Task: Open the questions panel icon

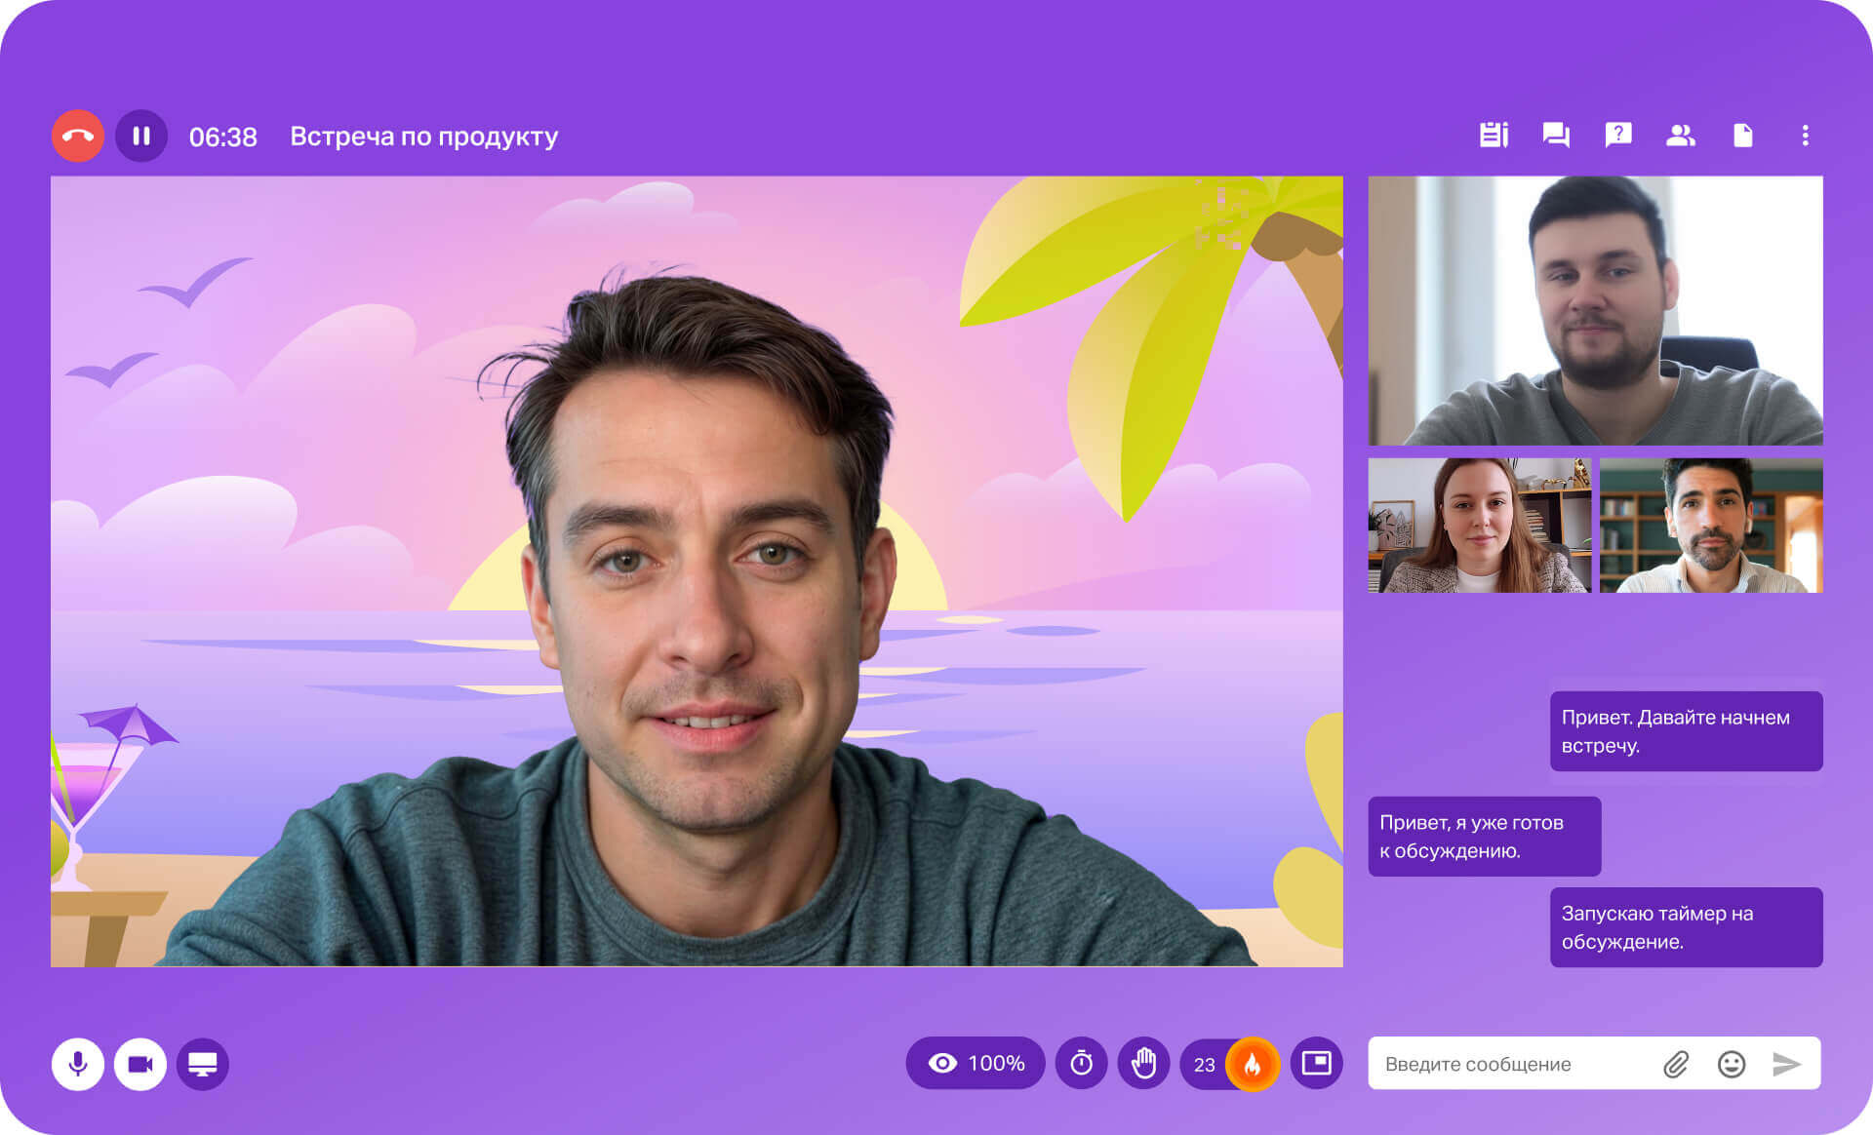Action: [x=1618, y=135]
